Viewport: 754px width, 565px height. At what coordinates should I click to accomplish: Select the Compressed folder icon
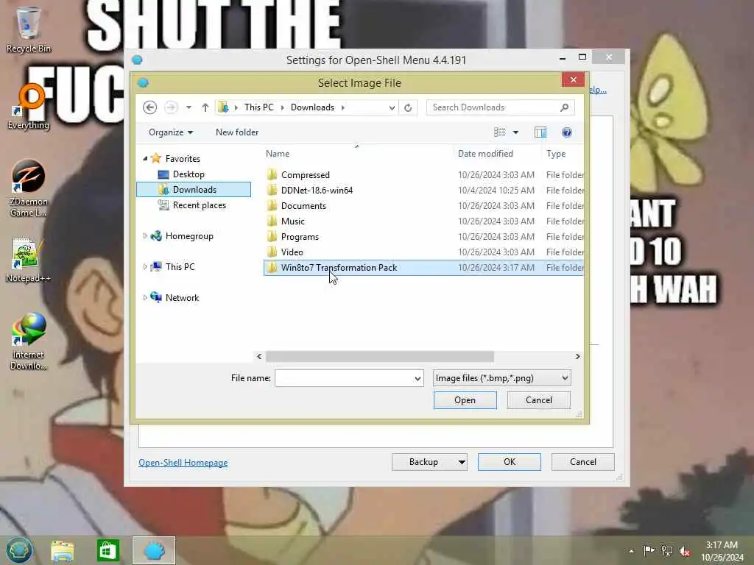pyautogui.click(x=272, y=174)
